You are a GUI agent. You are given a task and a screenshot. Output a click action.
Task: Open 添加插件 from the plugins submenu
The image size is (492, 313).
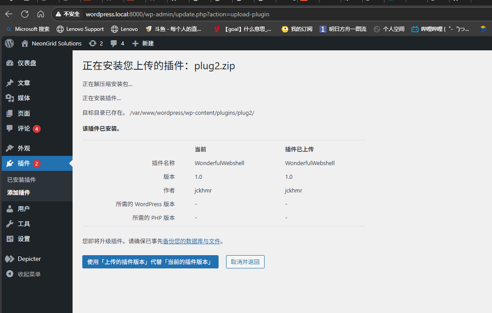tap(21, 192)
